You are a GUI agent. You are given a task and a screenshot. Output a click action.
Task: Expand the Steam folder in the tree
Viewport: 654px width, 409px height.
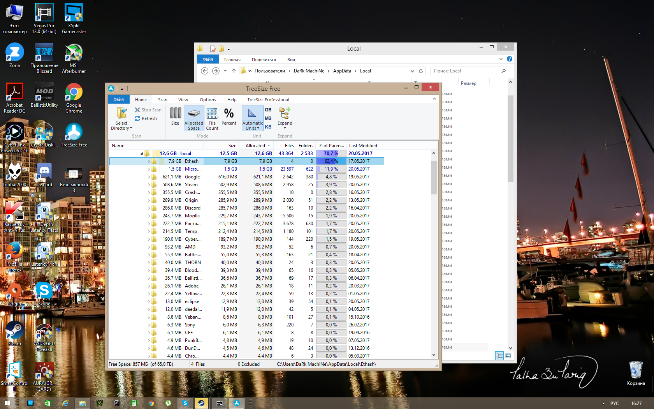[x=149, y=185]
